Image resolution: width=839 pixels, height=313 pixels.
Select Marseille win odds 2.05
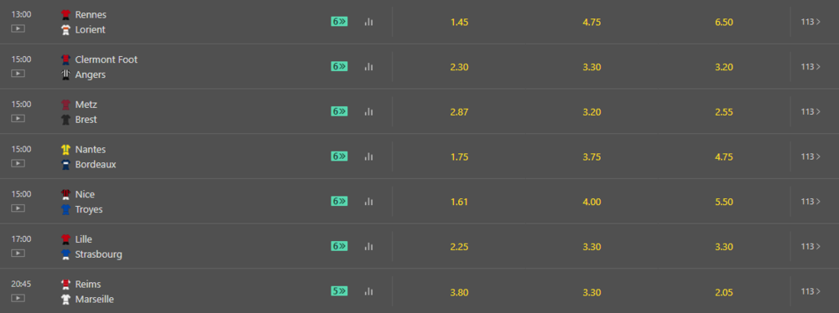pyautogui.click(x=723, y=292)
